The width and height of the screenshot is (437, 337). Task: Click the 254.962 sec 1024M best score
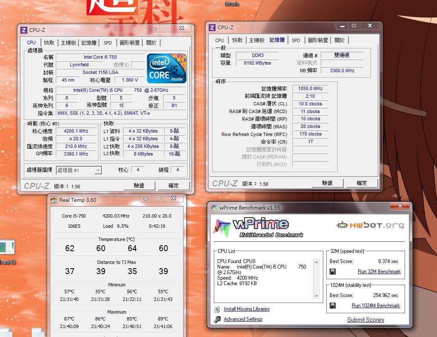pos(385,295)
